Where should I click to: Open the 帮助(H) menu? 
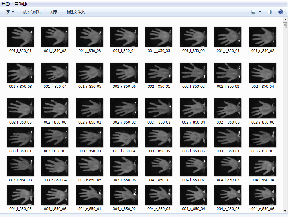tap(21, 4)
